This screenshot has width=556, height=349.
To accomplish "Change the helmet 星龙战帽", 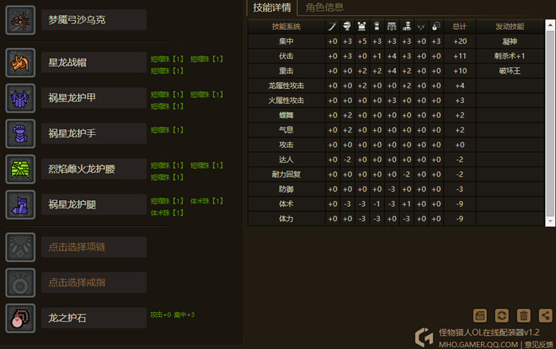I will (x=94, y=63).
